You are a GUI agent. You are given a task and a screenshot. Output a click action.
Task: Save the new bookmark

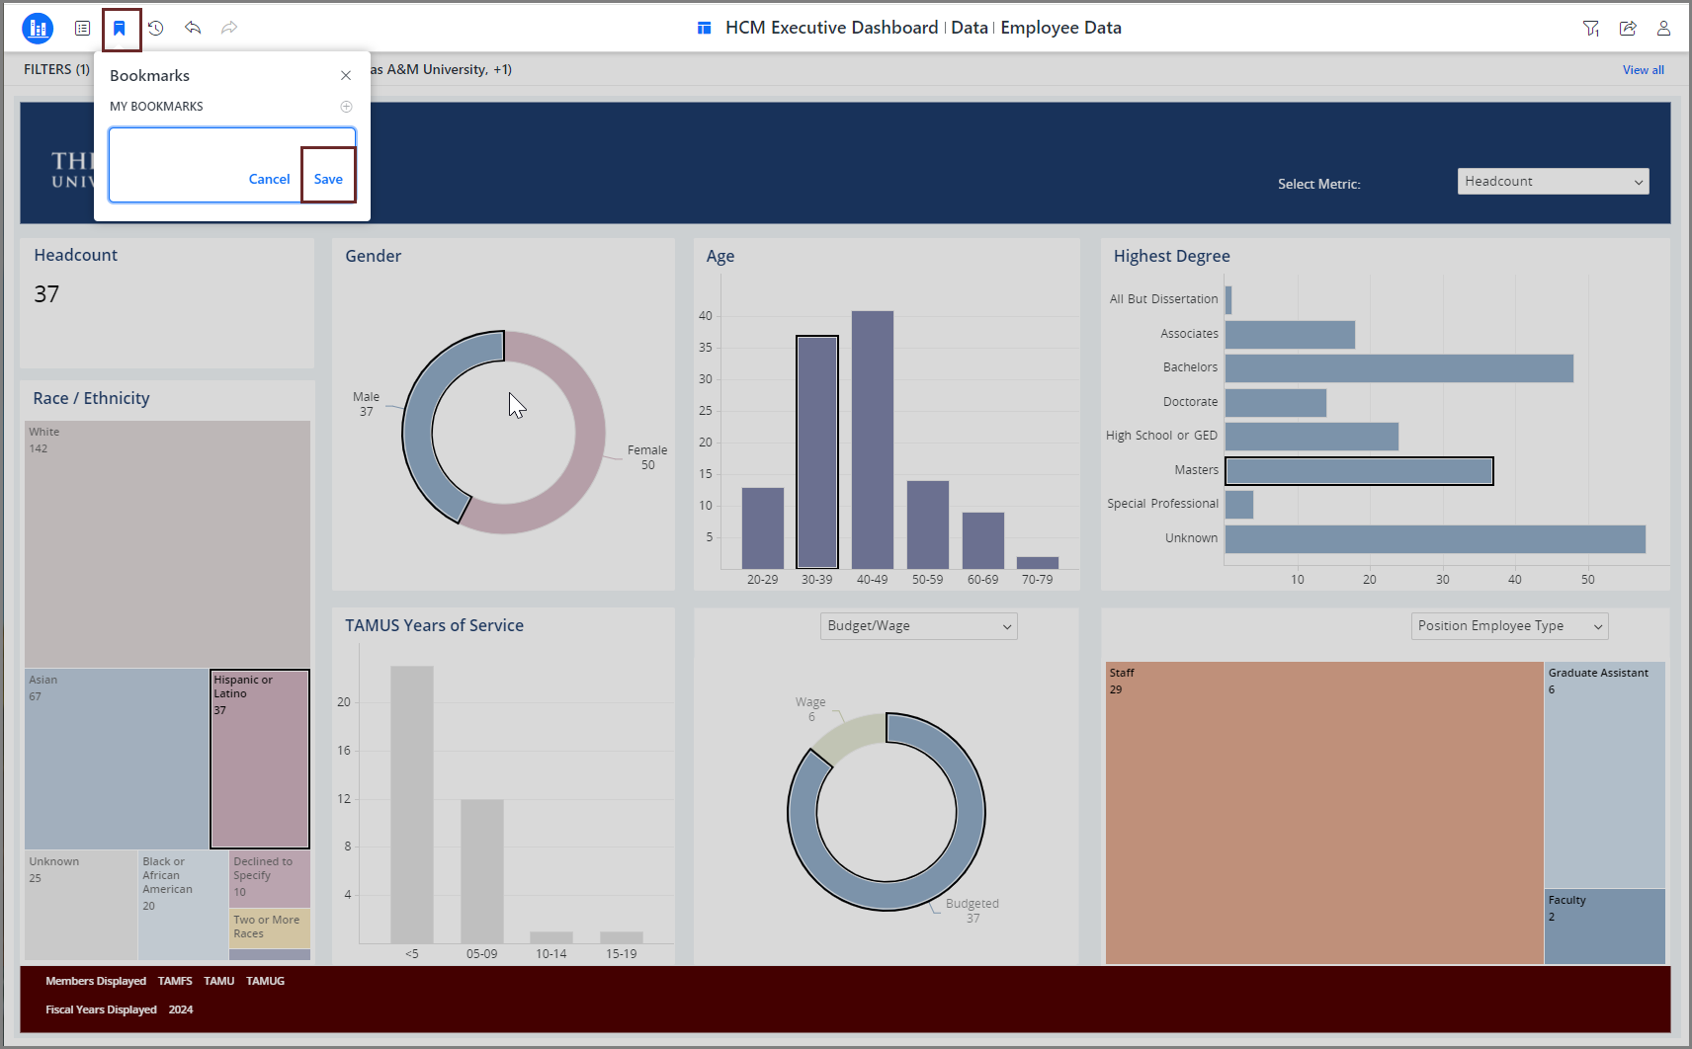click(x=328, y=179)
